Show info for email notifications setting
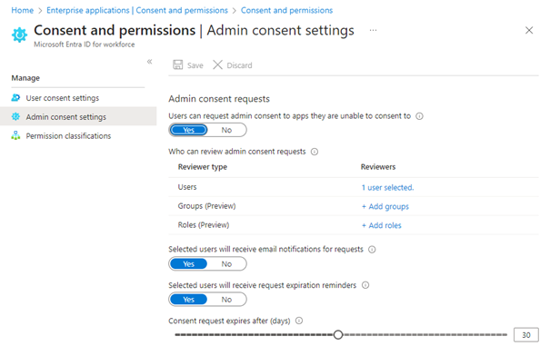This screenshot has height=346, width=550. (372, 250)
